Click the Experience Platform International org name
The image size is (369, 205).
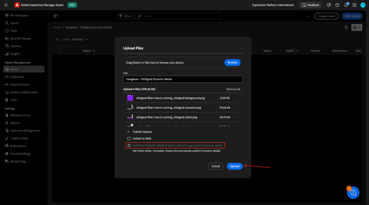coord(273,5)
